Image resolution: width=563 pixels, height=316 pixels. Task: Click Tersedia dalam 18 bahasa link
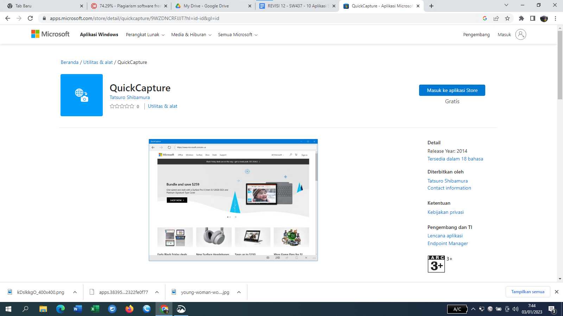pos(455,159)
